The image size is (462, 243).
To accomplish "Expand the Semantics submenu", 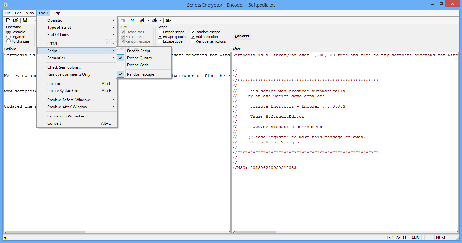I will tap(77, 58).
